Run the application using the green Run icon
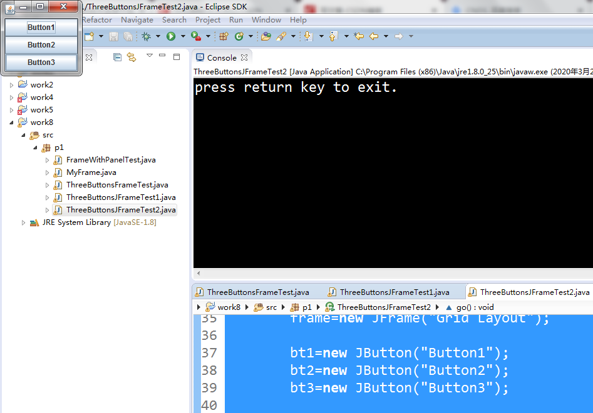Image resolution: width=593 pixels, height=413 pixels. click(171, 36)
